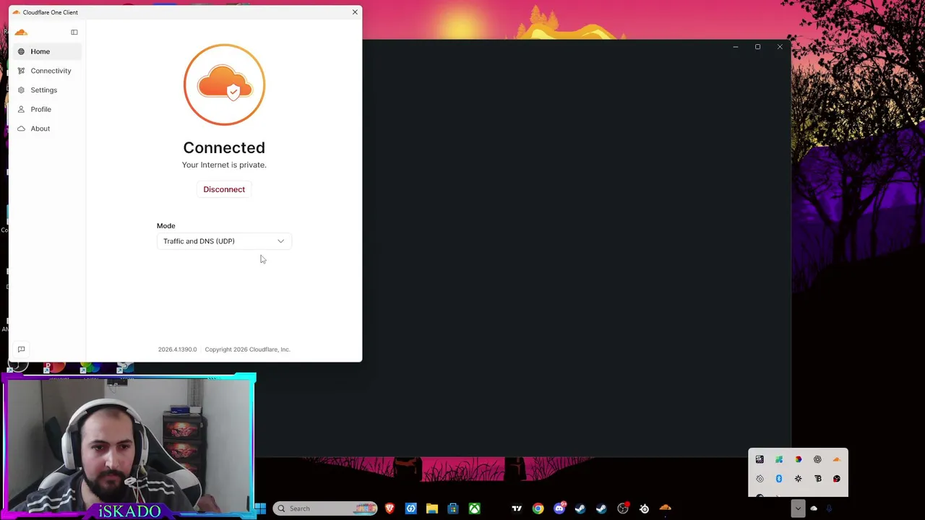This screenshot has height=520, width=925.
Task: Click the Disconnect button
Action: [224, 189]
